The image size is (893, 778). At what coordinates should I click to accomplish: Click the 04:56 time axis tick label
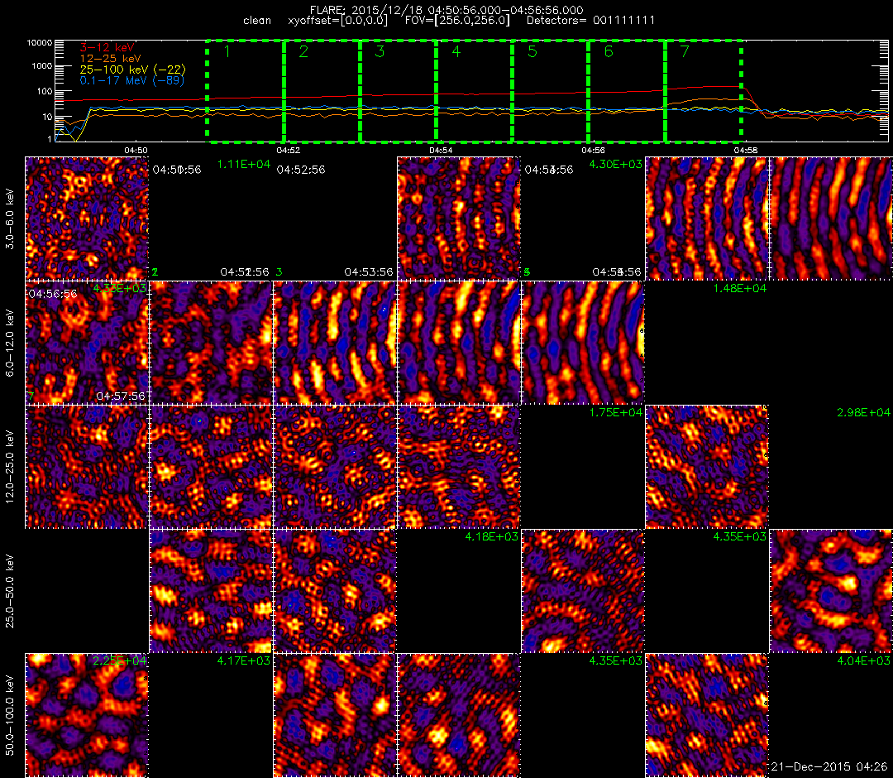tap(593, 151)
